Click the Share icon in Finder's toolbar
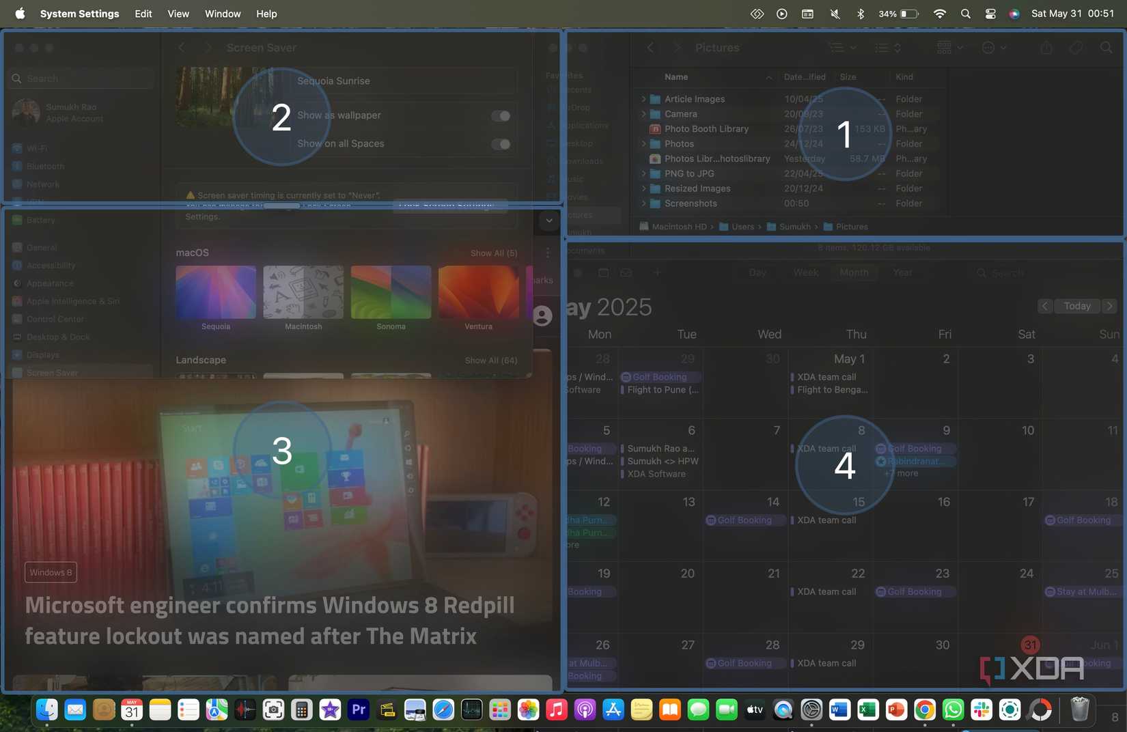 (1046, 48)
